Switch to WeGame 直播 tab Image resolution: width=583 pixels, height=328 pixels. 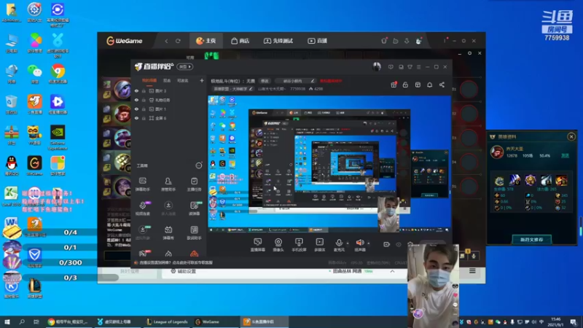pos(317,41)
